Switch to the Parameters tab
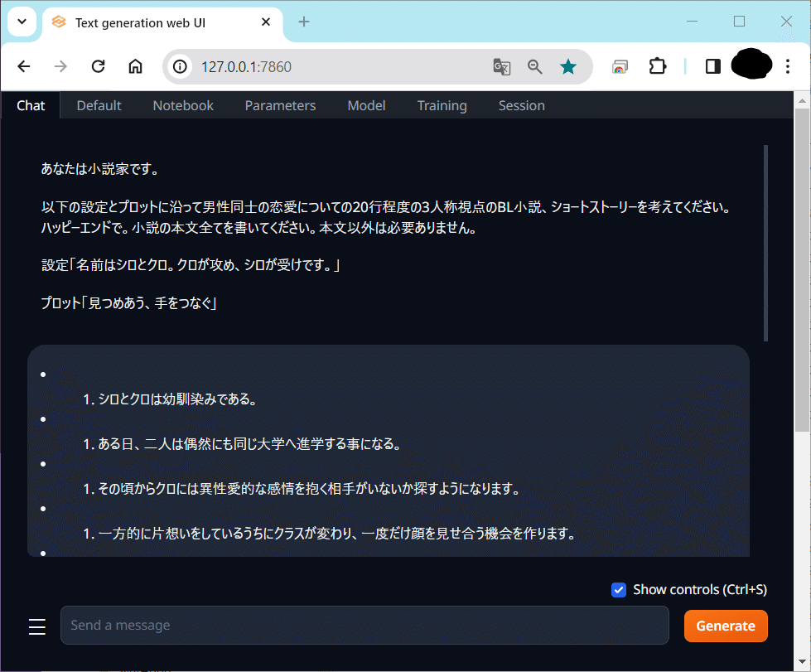Viewport: 811px width, 672px height. coord(280,105)
